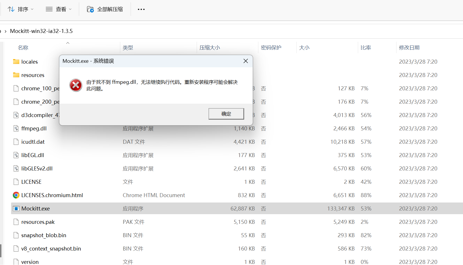The image size is (463, 265).
Task: Select the snapshot_blob.bin file icon
Action: (16, 235)
